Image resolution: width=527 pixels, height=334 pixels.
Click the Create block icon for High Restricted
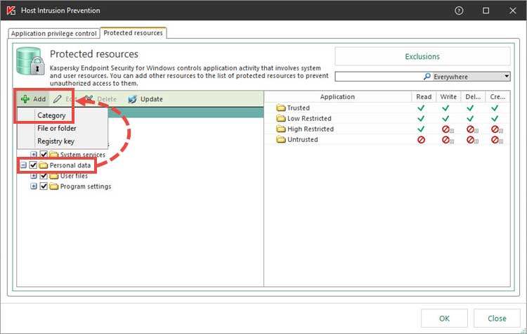click(x=496, y=129)
